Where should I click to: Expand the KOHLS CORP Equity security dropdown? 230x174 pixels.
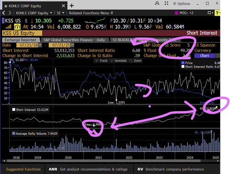51,13
